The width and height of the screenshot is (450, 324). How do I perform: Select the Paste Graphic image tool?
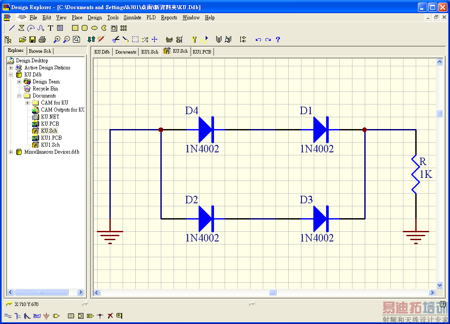coord(114,28)
